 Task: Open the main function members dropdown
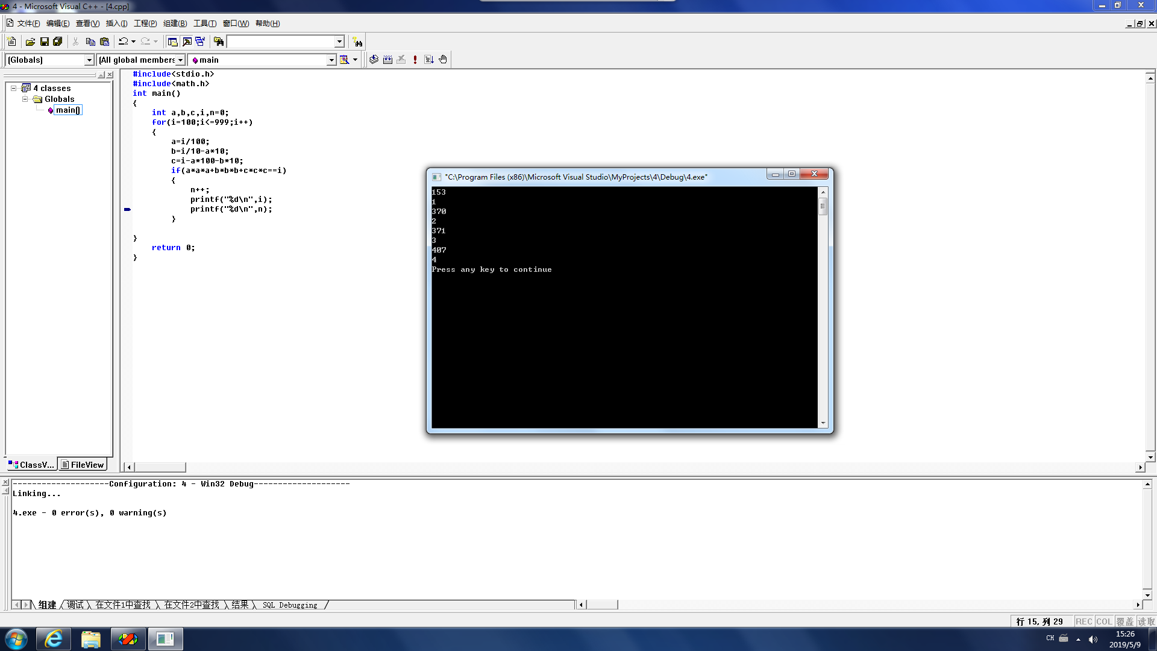(331, 60)
